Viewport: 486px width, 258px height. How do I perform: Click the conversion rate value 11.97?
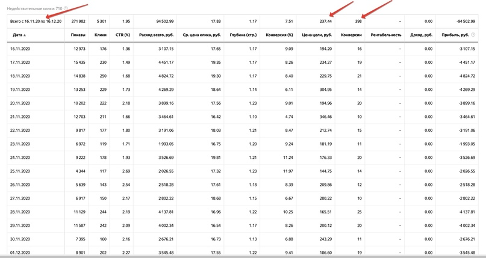(x=288, y=171)
